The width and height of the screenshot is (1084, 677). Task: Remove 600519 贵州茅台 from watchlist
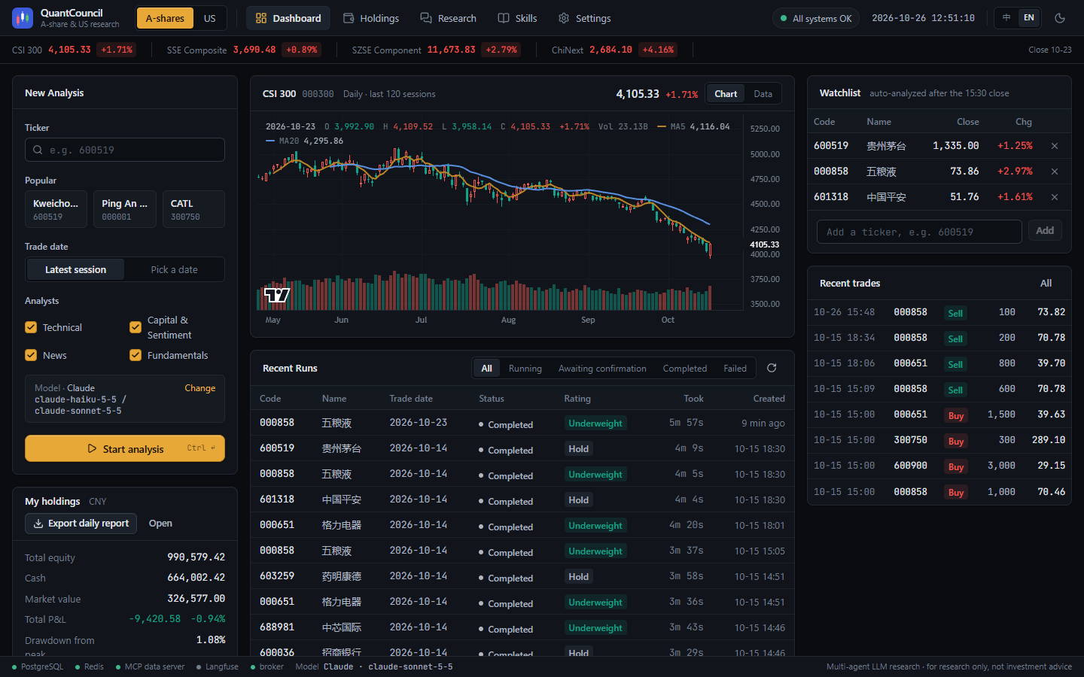(1055, 146)
